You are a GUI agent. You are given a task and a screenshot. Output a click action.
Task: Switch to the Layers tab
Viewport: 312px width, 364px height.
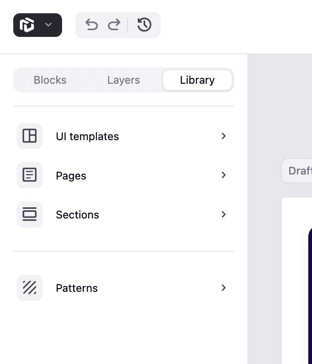click(123, 80)
